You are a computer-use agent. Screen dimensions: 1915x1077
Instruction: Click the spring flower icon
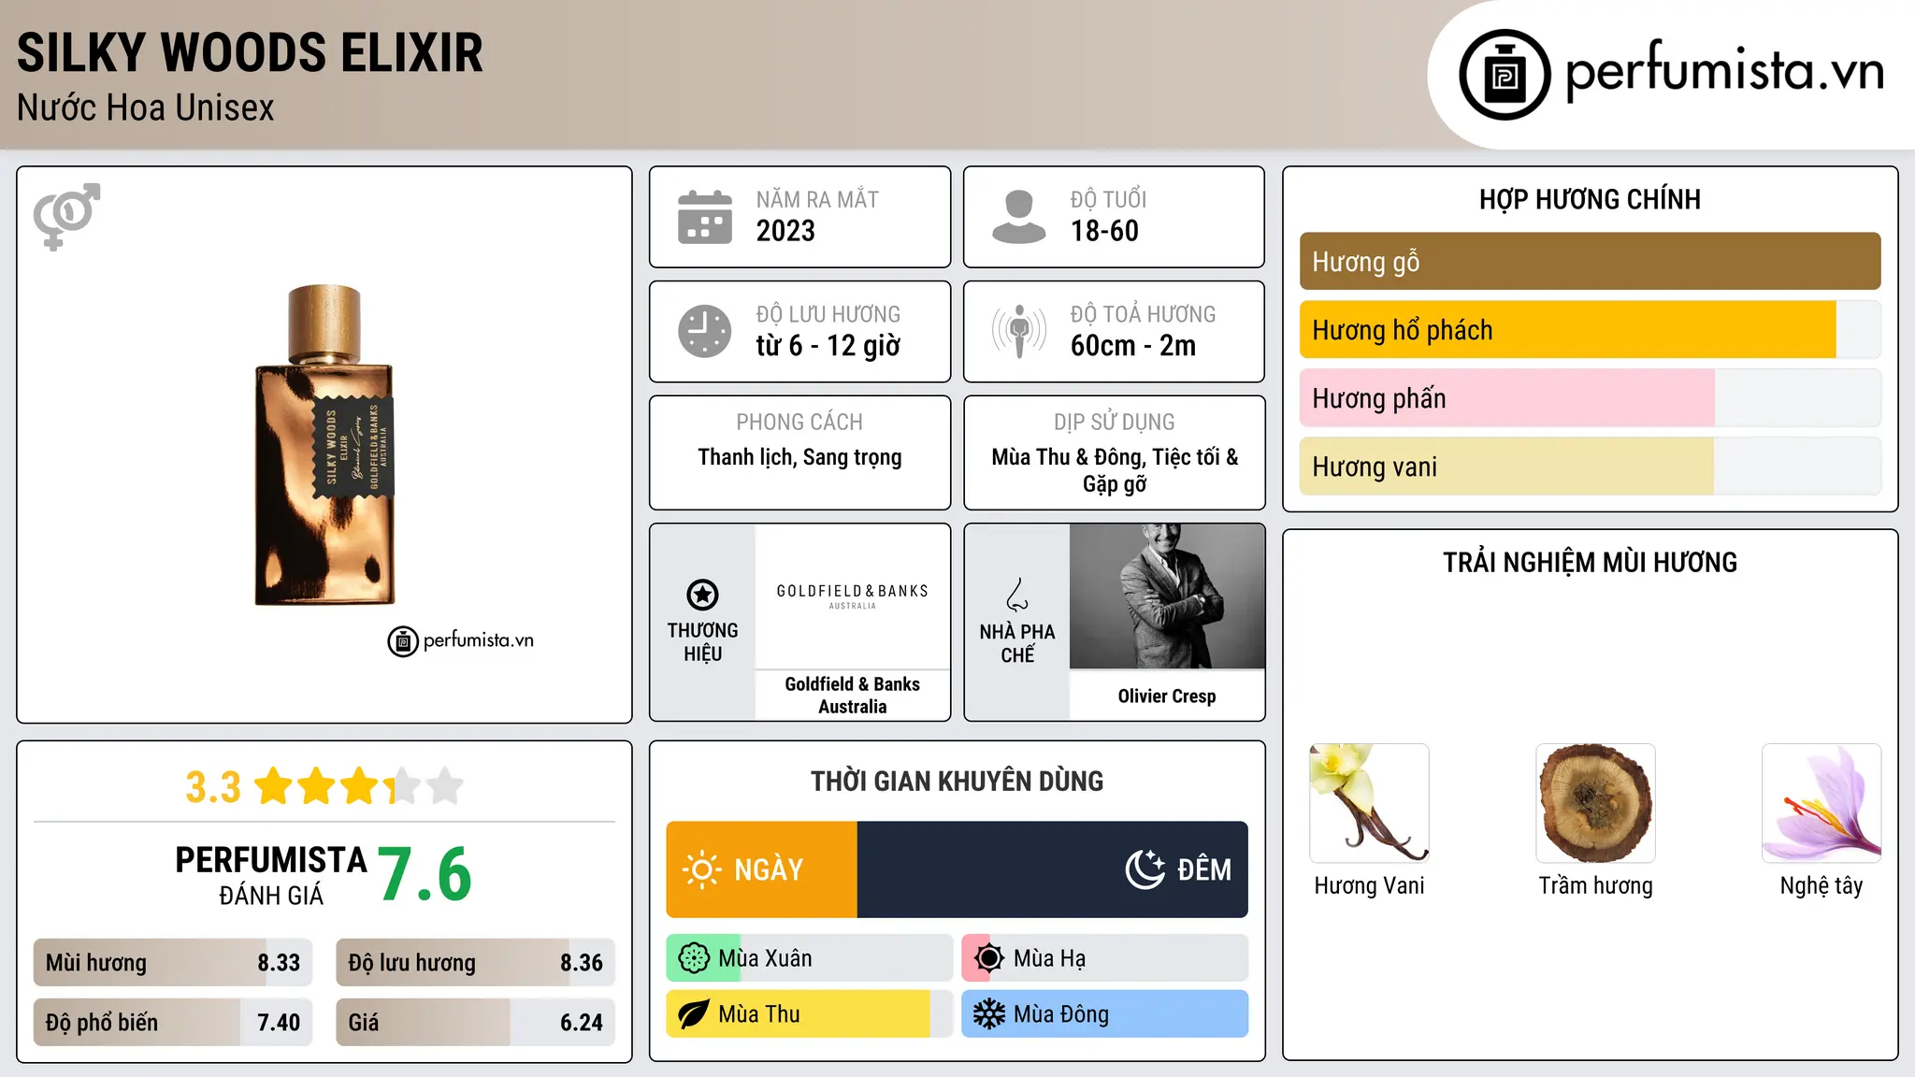coord(694,958)
